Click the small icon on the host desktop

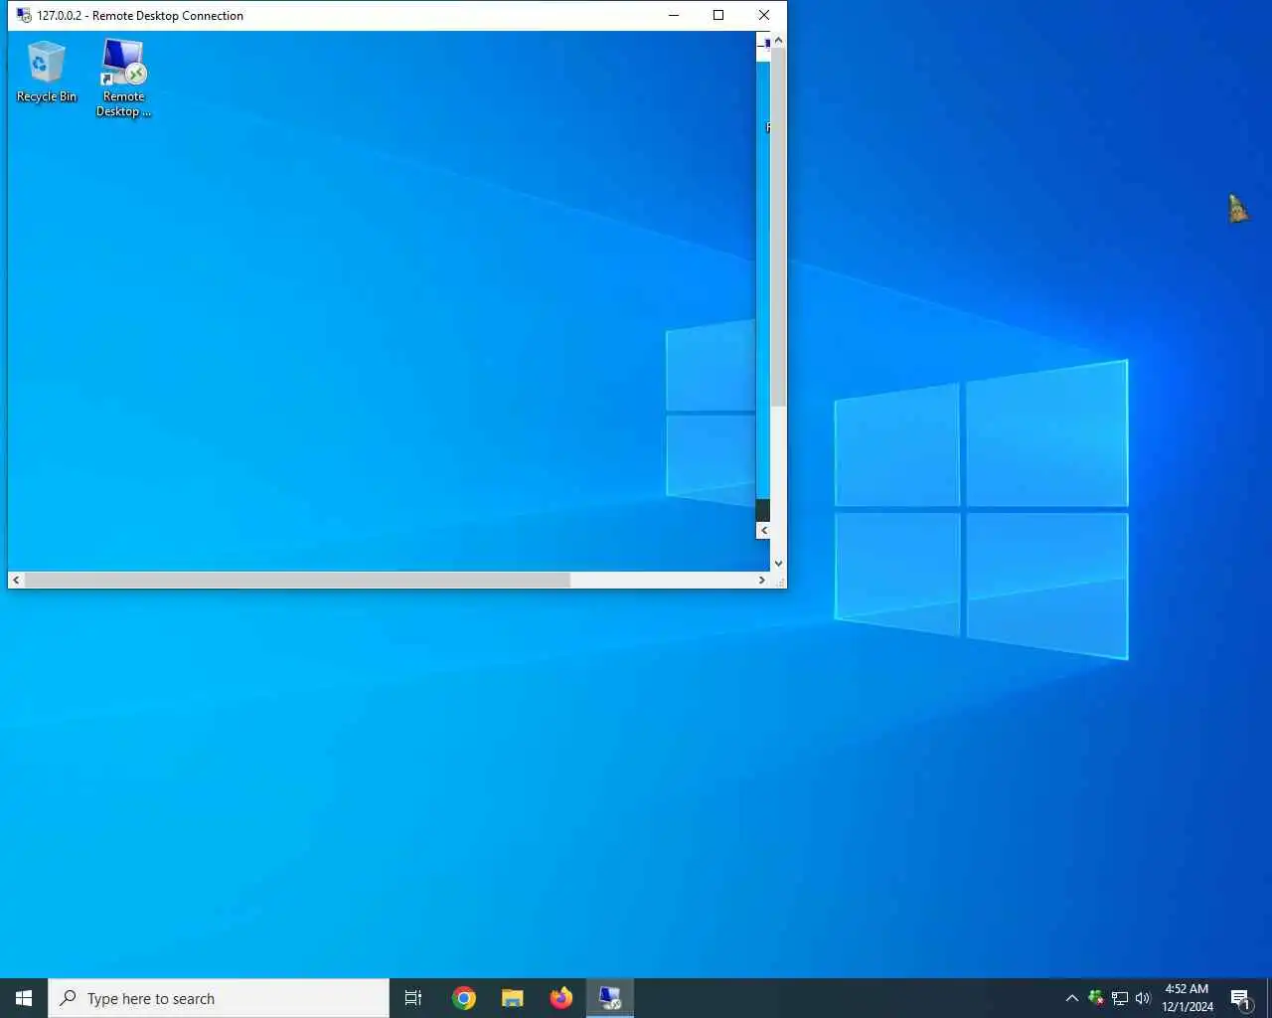point(1237,208)
